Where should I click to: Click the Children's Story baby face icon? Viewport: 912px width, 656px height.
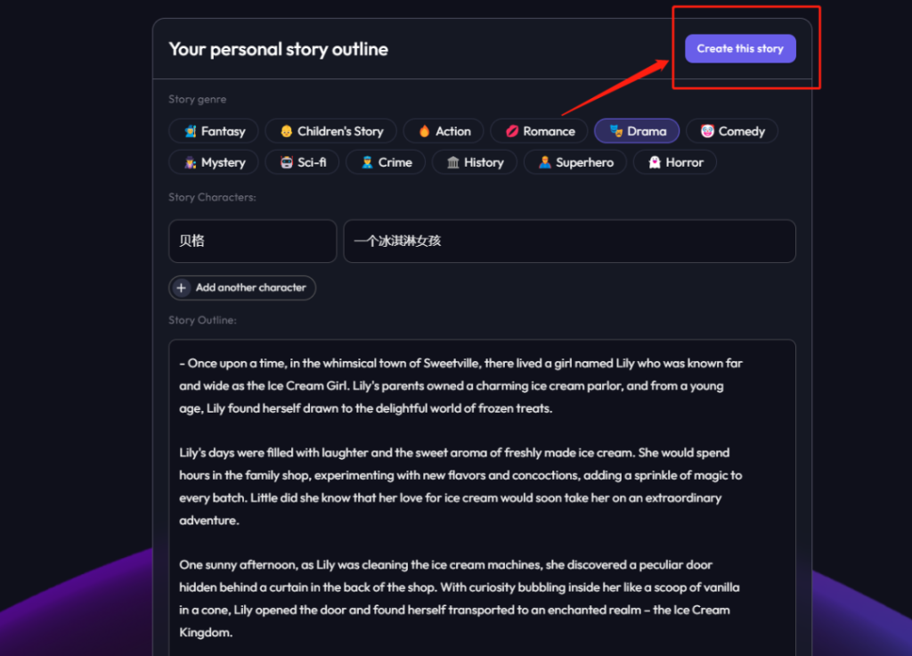point(286,132)
